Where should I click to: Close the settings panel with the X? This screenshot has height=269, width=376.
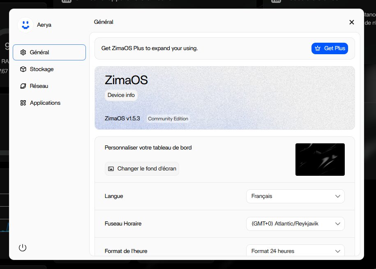coord(351,22)
